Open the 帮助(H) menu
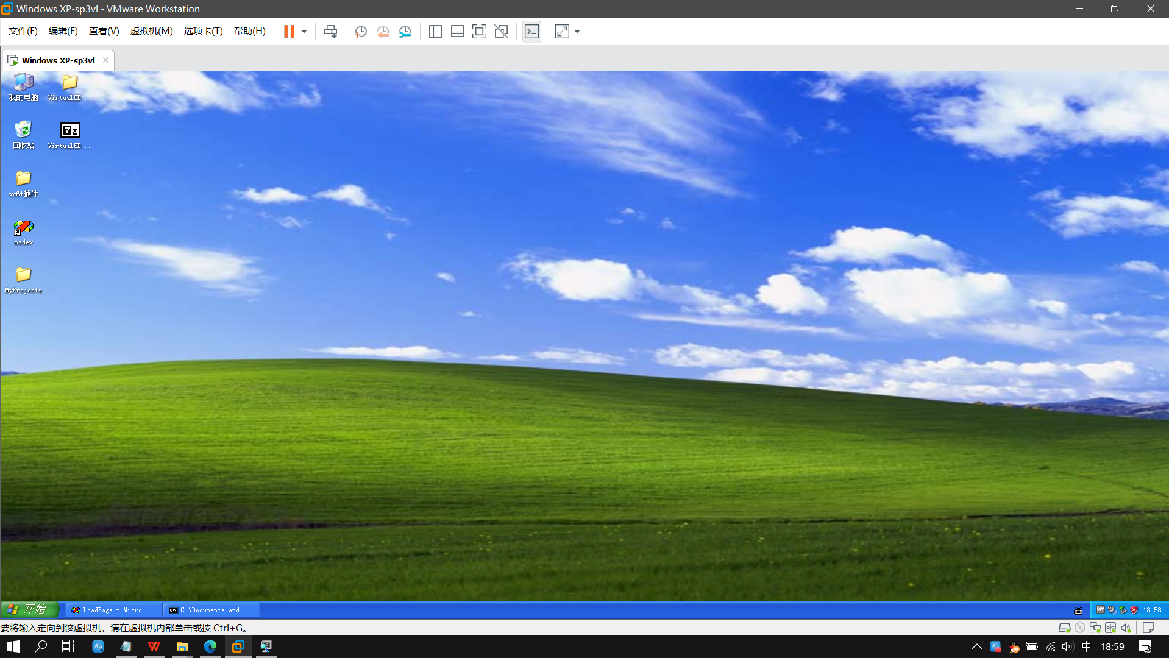 click(x=250, y=31)
